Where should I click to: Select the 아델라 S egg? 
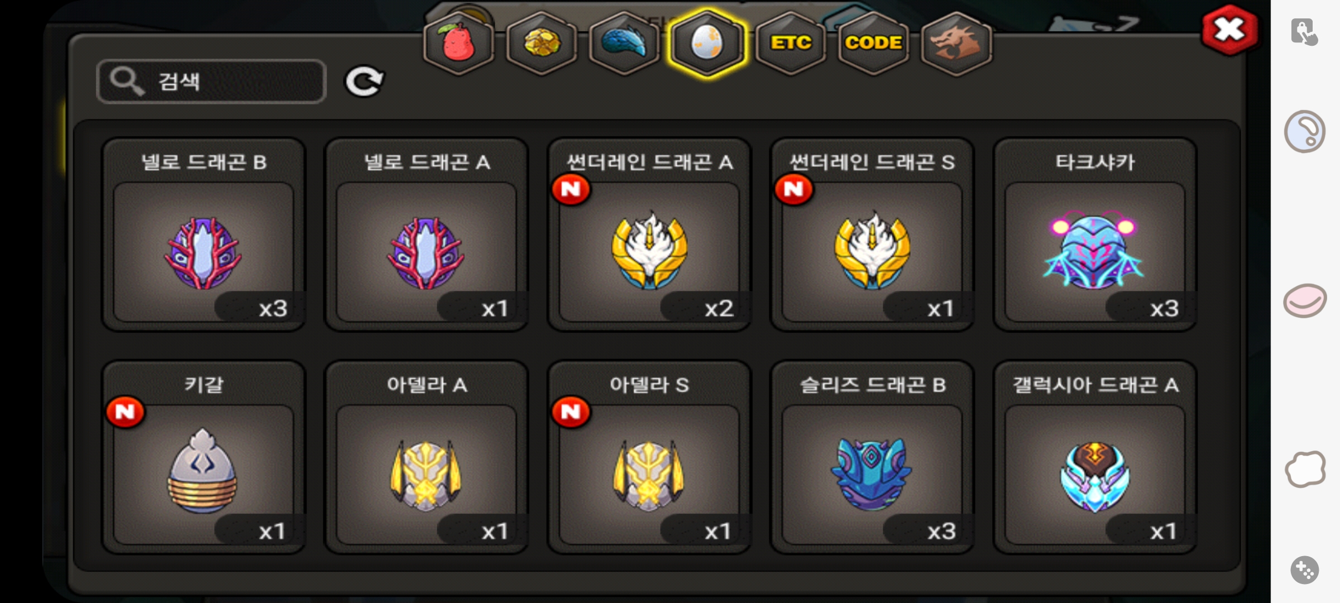649,457
